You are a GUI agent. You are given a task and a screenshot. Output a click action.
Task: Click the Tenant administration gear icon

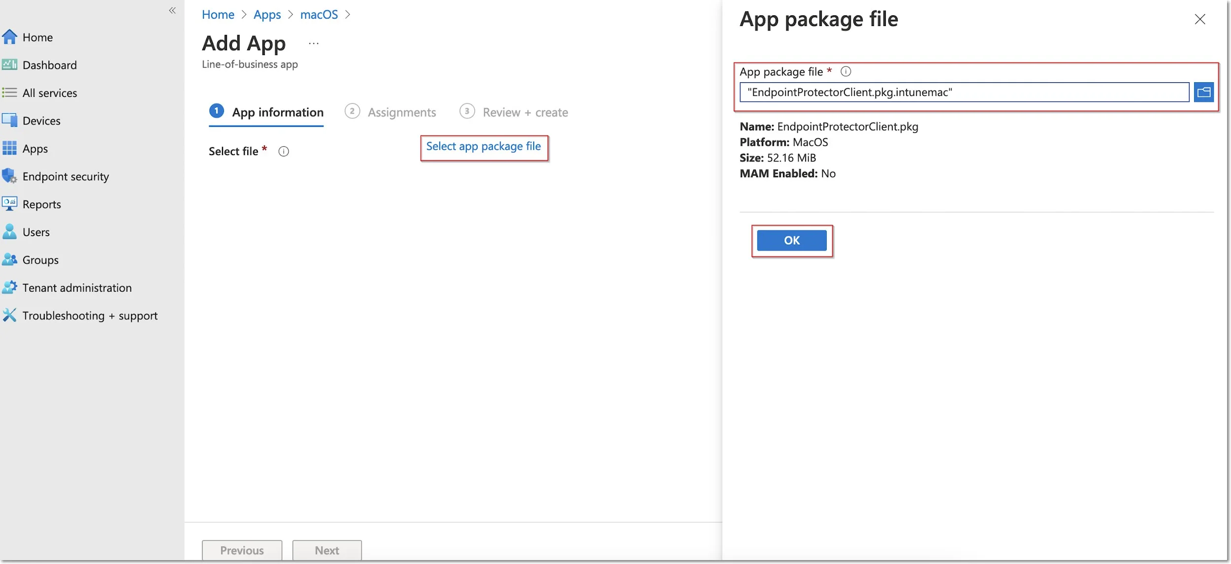click(x=10, y=287)
